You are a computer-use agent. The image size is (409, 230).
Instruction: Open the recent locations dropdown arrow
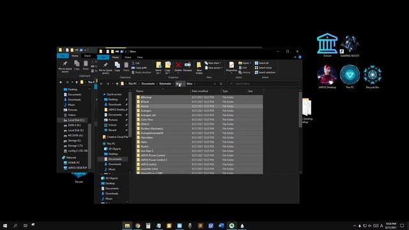[112, 84]
